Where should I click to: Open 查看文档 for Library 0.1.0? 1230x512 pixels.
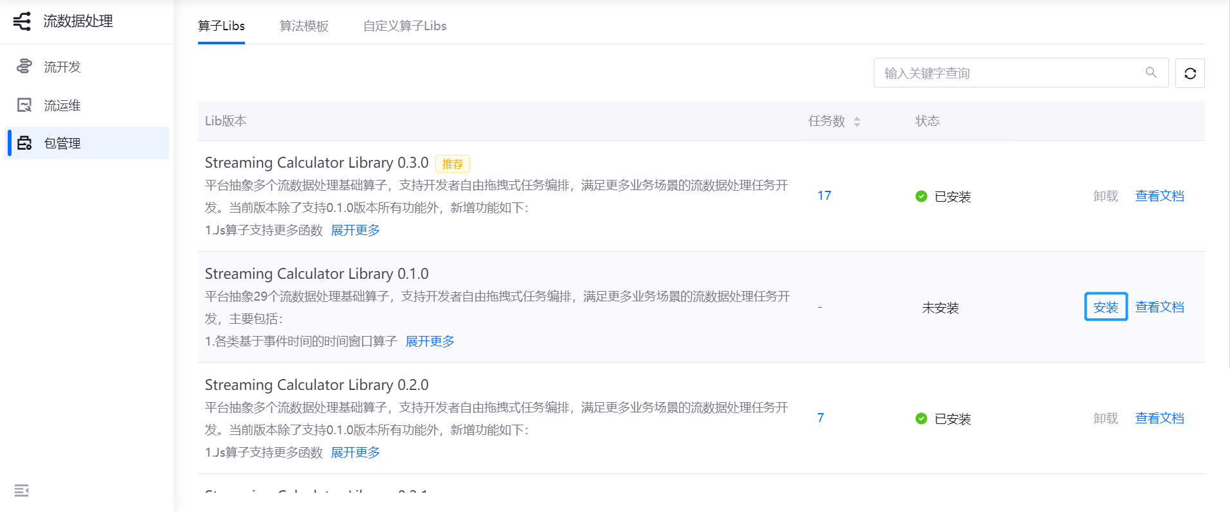pyautogui.click(x=1160, y=307)
